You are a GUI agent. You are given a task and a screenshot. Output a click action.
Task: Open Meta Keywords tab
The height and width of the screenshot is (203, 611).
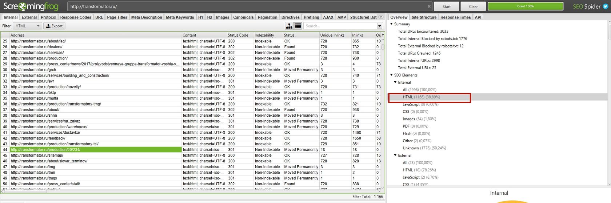tap(180, 17)
